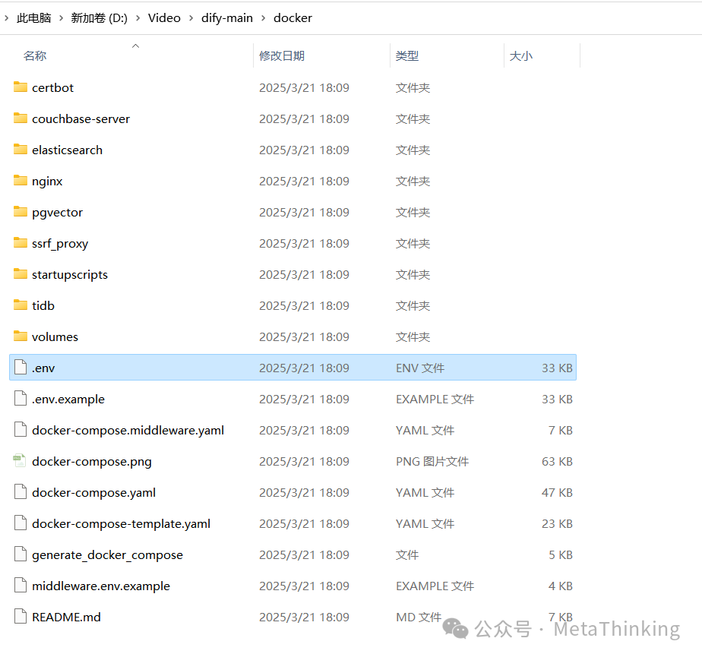Select the docker-compose-template.yaml file icon
The height and width of the screenshot is (657, 702).
pos(21,523)
